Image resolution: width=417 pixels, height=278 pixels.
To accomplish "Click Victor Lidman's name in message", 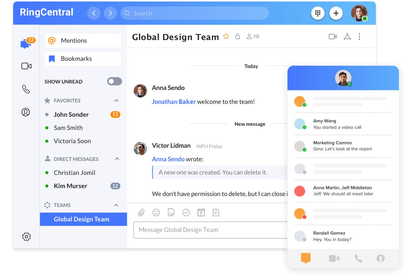I will coord(171,146).
